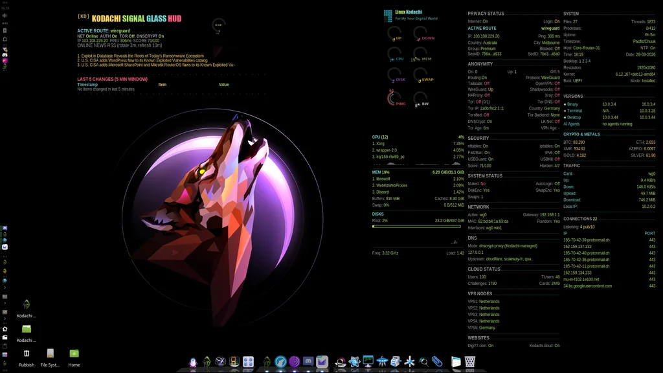The image size is (663, 373).
Task: Open the magnifier search icon in dock
Action: point(423,362)
